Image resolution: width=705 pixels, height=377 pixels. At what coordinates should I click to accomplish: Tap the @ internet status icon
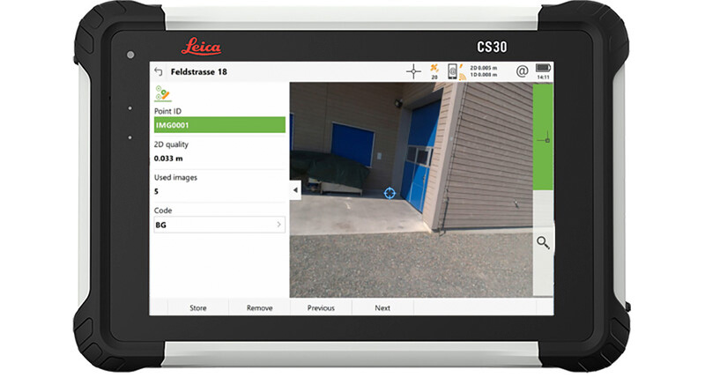point(522,71)
